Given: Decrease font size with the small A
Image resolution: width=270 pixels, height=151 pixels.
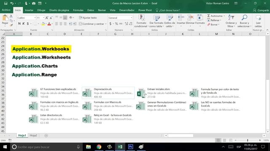Looking at the screenshot, I should point(51,18).
